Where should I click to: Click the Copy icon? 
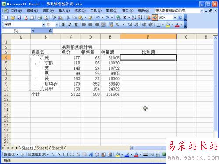click(x=74, y=18)
